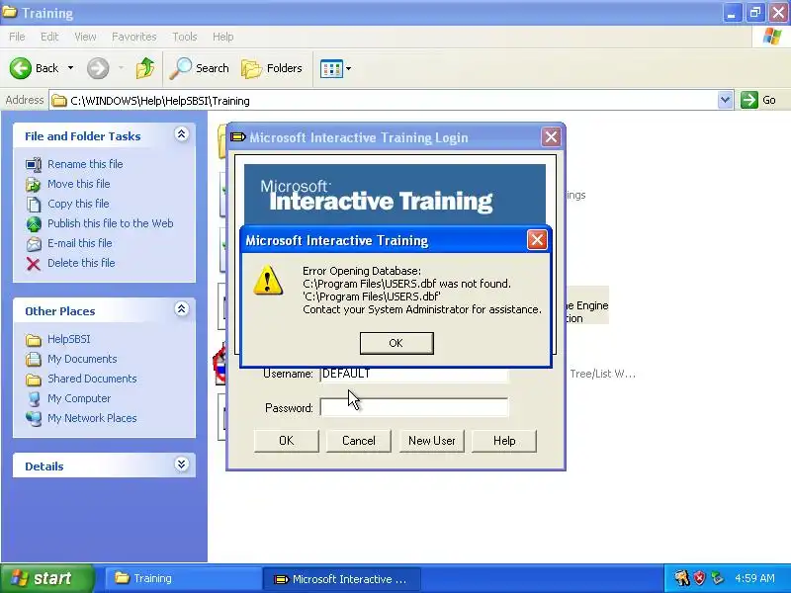Expand the address bar dropdown list
This screenshot has height=593, width=791.
pyautogui.click(x=725, y=100)
